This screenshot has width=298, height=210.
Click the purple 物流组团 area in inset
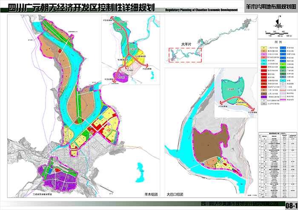tap(121, 77)
